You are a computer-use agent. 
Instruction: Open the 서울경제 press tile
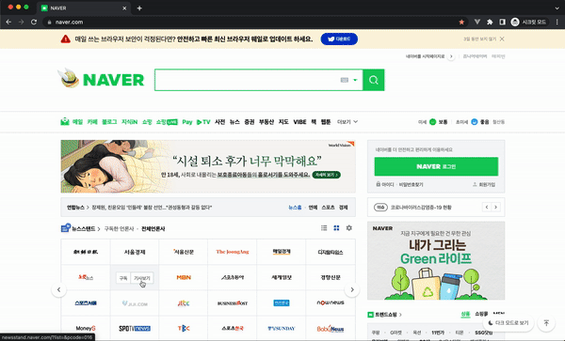coord(135,252)
